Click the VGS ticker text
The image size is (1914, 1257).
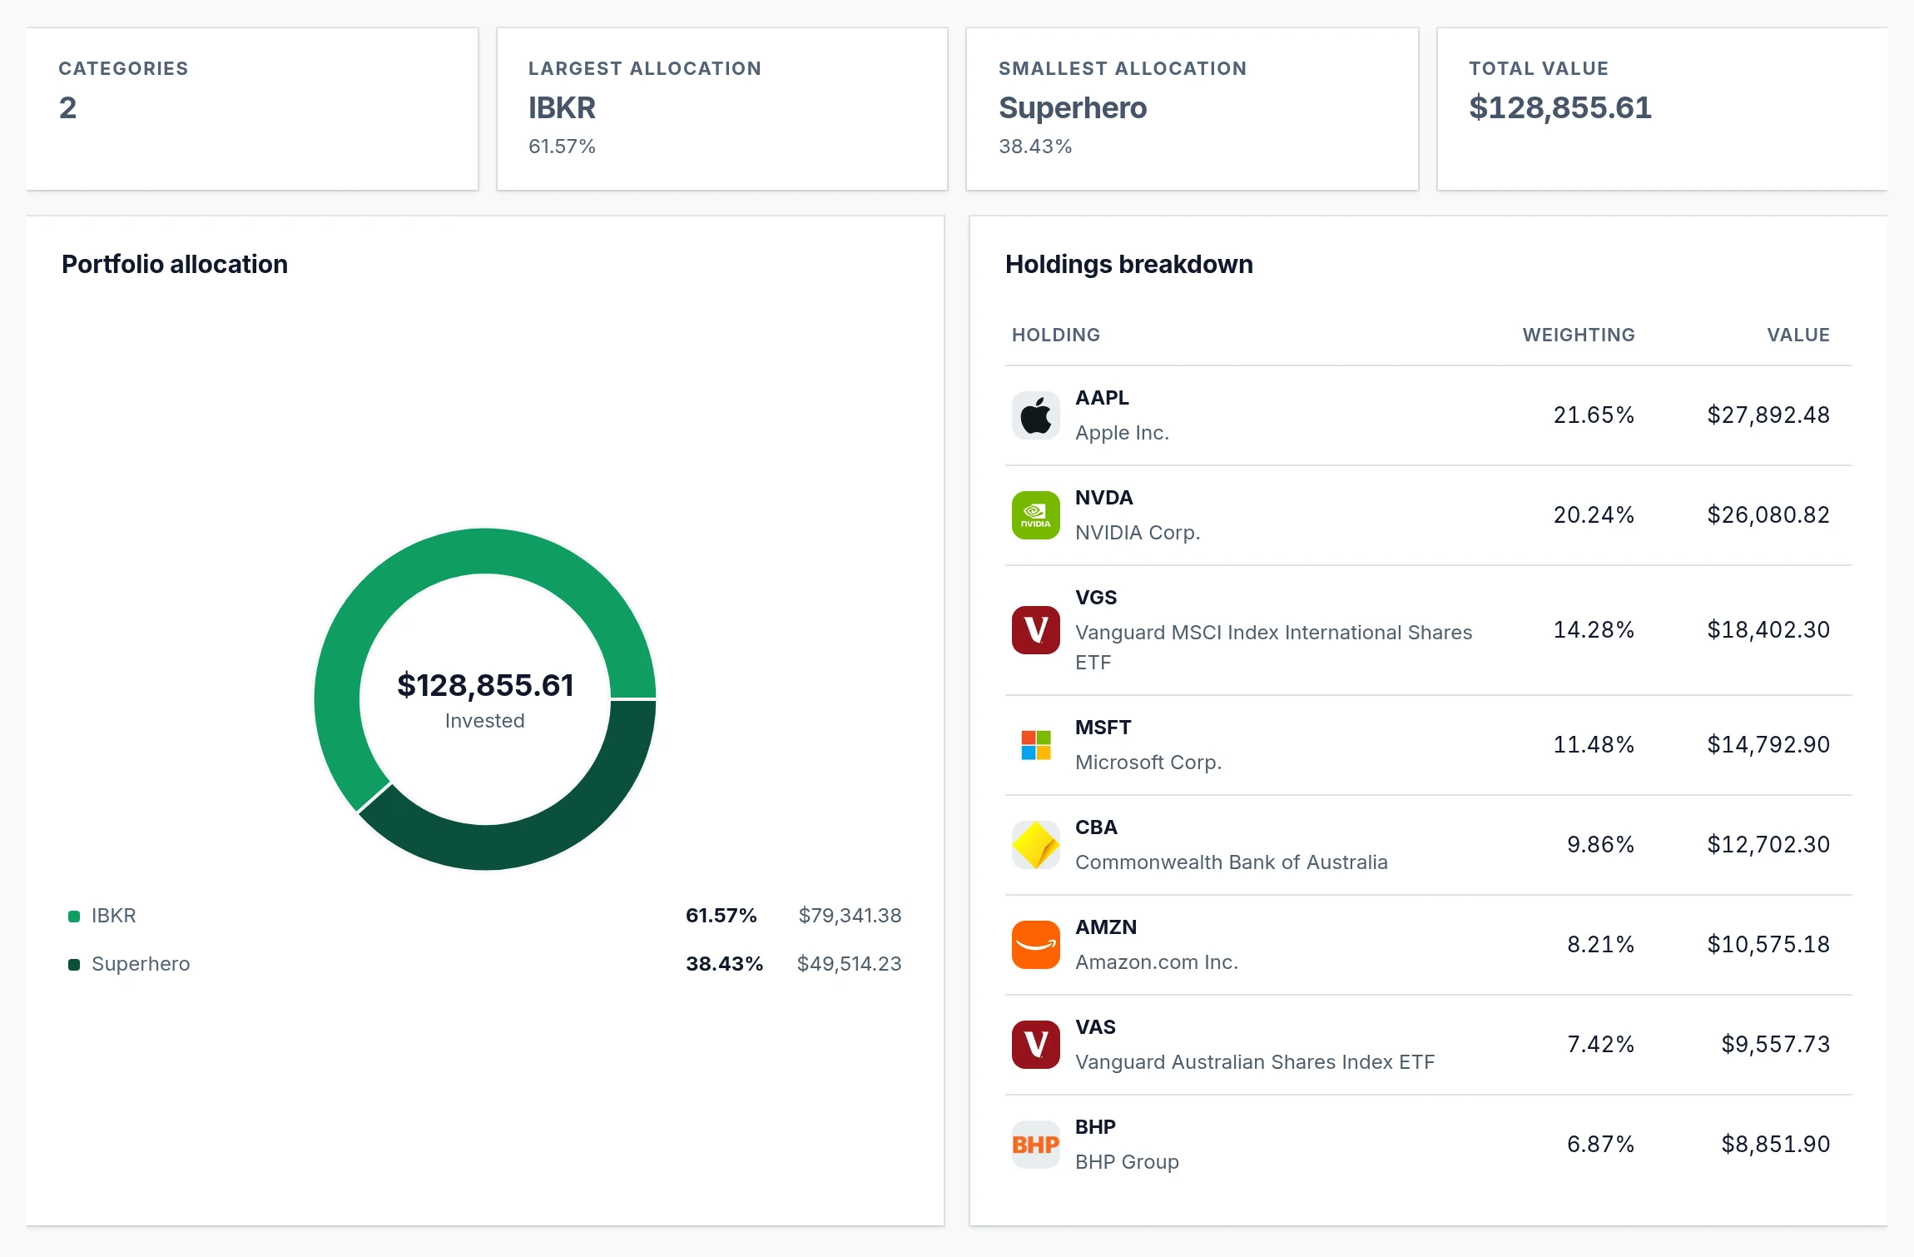[1096, 598]
